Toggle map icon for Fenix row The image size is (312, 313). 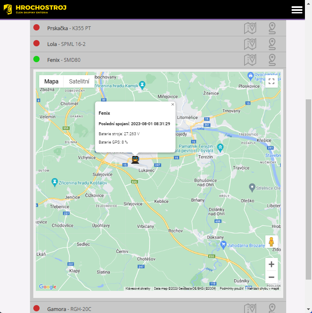(250, 60)
